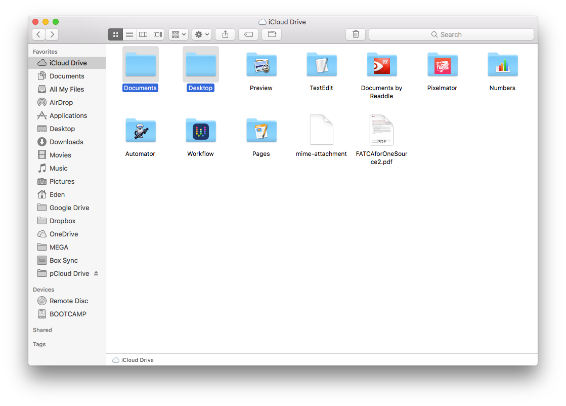
Task: Open MEGA in the sidebar
Action: (x=67, y=247)
